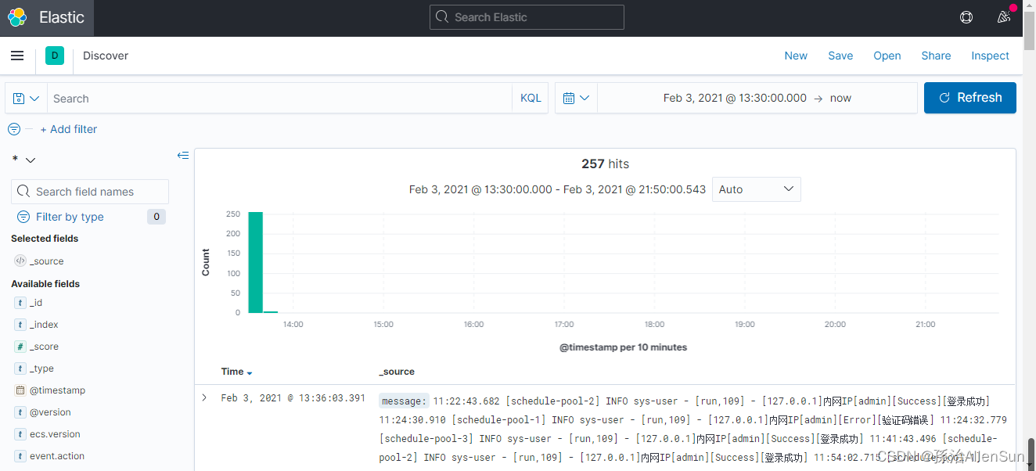The image size is (1036, 471).
Task: Select the _id available field
Action: click(36, 303)
